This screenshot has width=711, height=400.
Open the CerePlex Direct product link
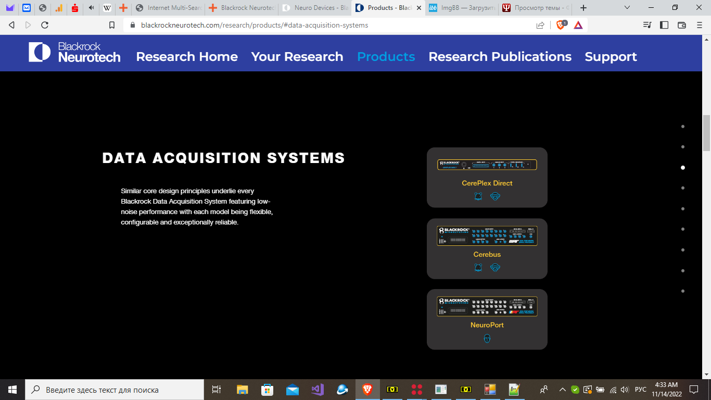coord(487,183)
